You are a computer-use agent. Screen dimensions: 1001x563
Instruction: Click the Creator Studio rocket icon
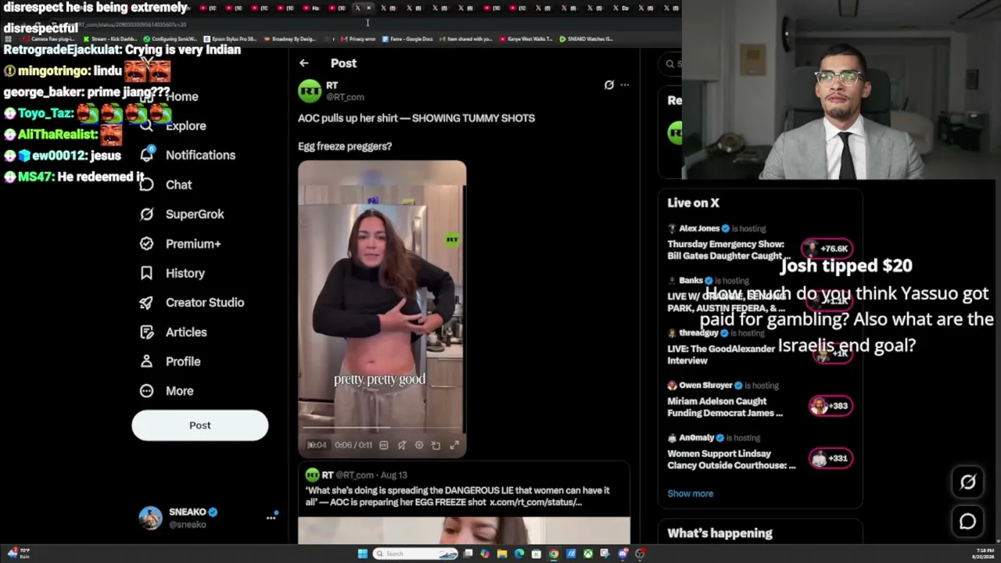coord(146,303)
